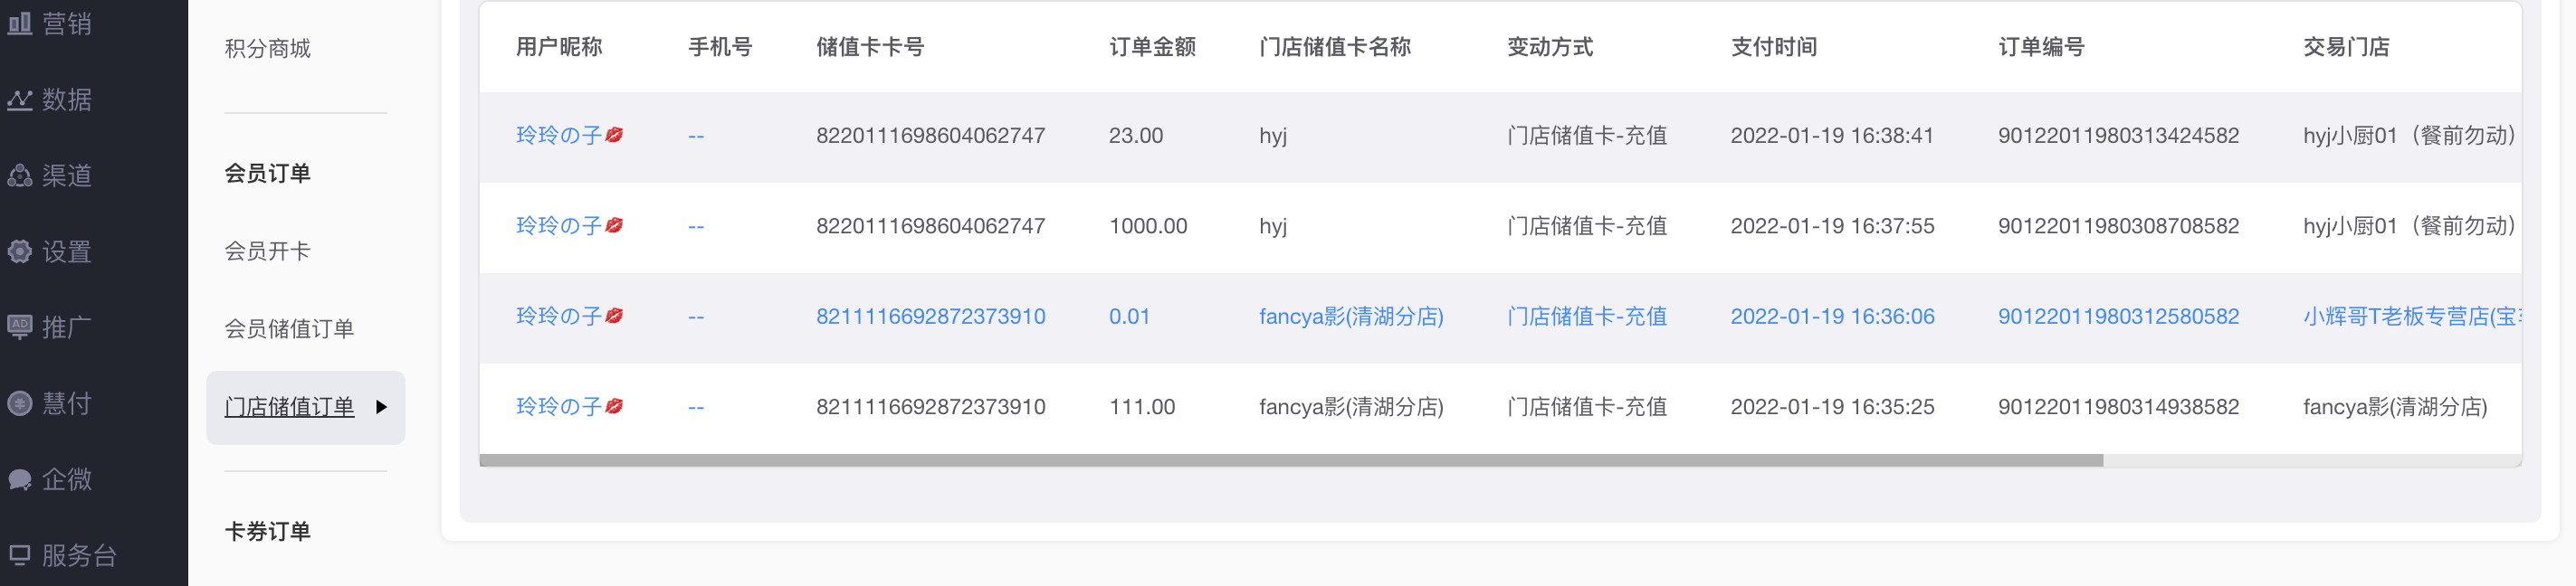Image resolution: width=2576 pixels, height=586 pixels.
Task: Click the horizontal table scrollbar
Action: click(1291, 460)
